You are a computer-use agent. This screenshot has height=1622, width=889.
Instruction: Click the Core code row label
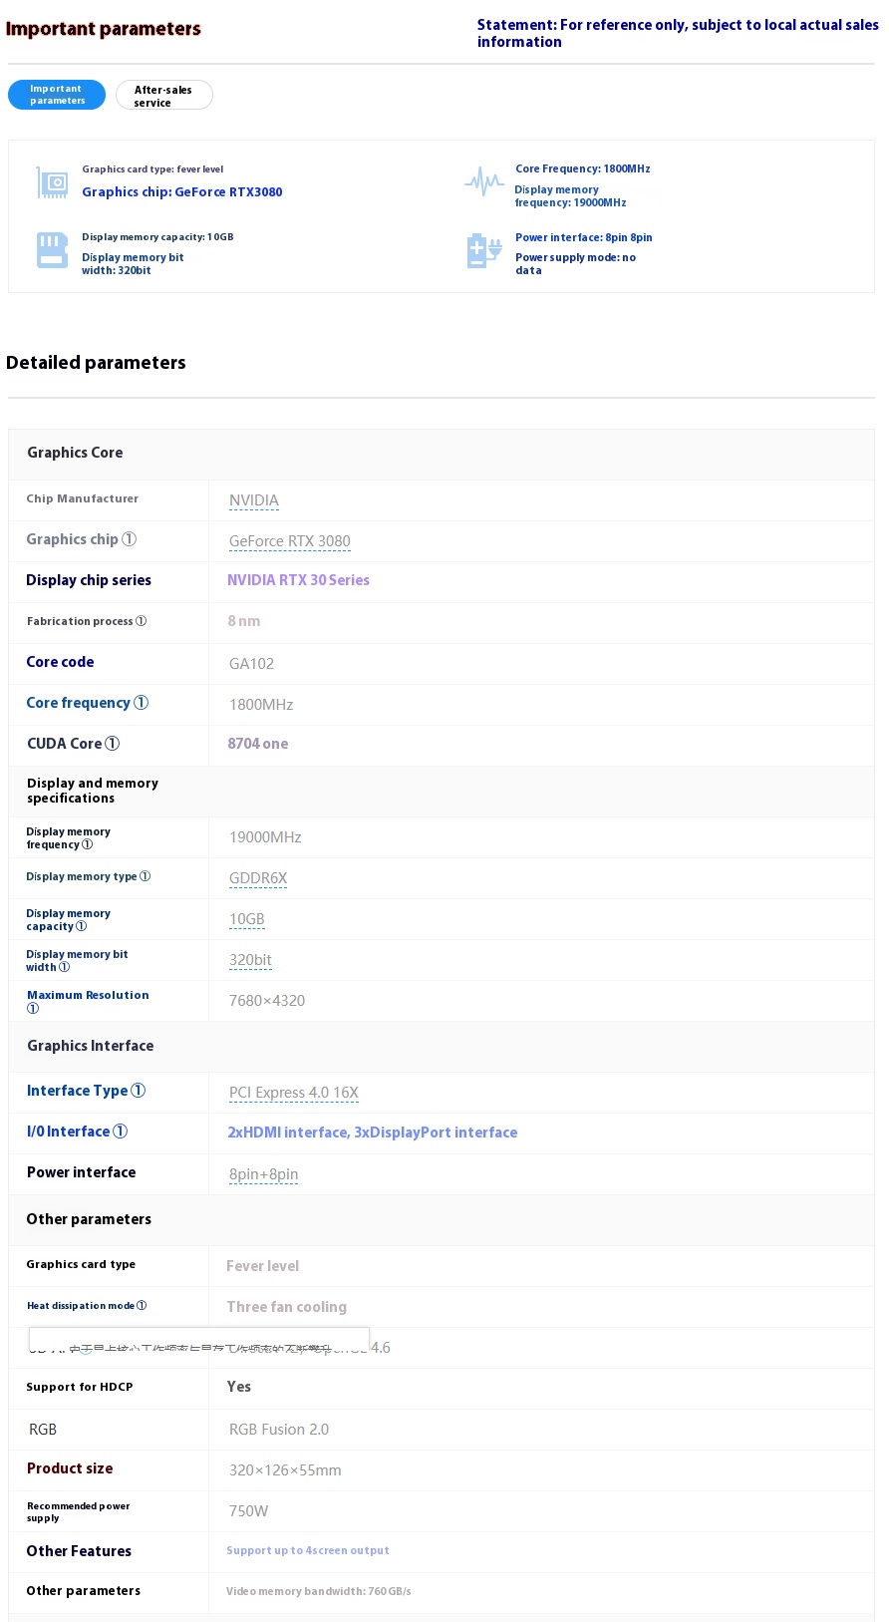[60, 662]
